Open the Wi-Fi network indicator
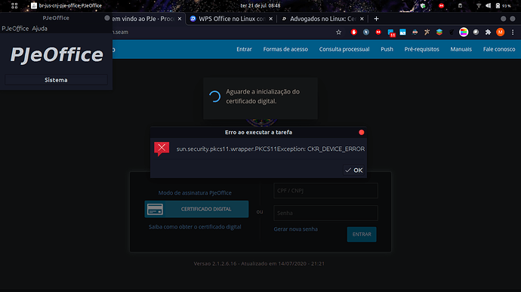Screen dimensions: 521x292 click(479, 5)
